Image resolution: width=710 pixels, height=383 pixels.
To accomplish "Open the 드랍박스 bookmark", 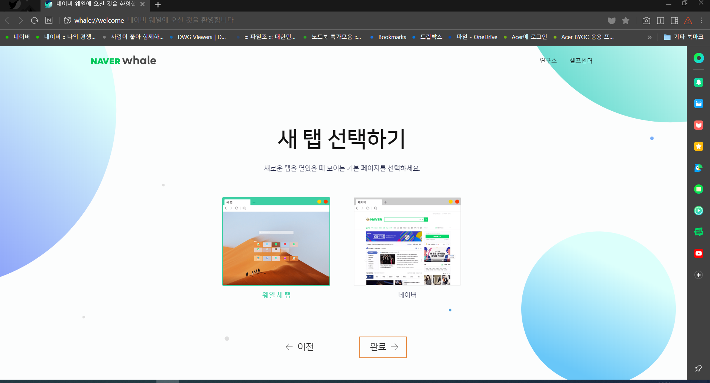I will [427, 37].
